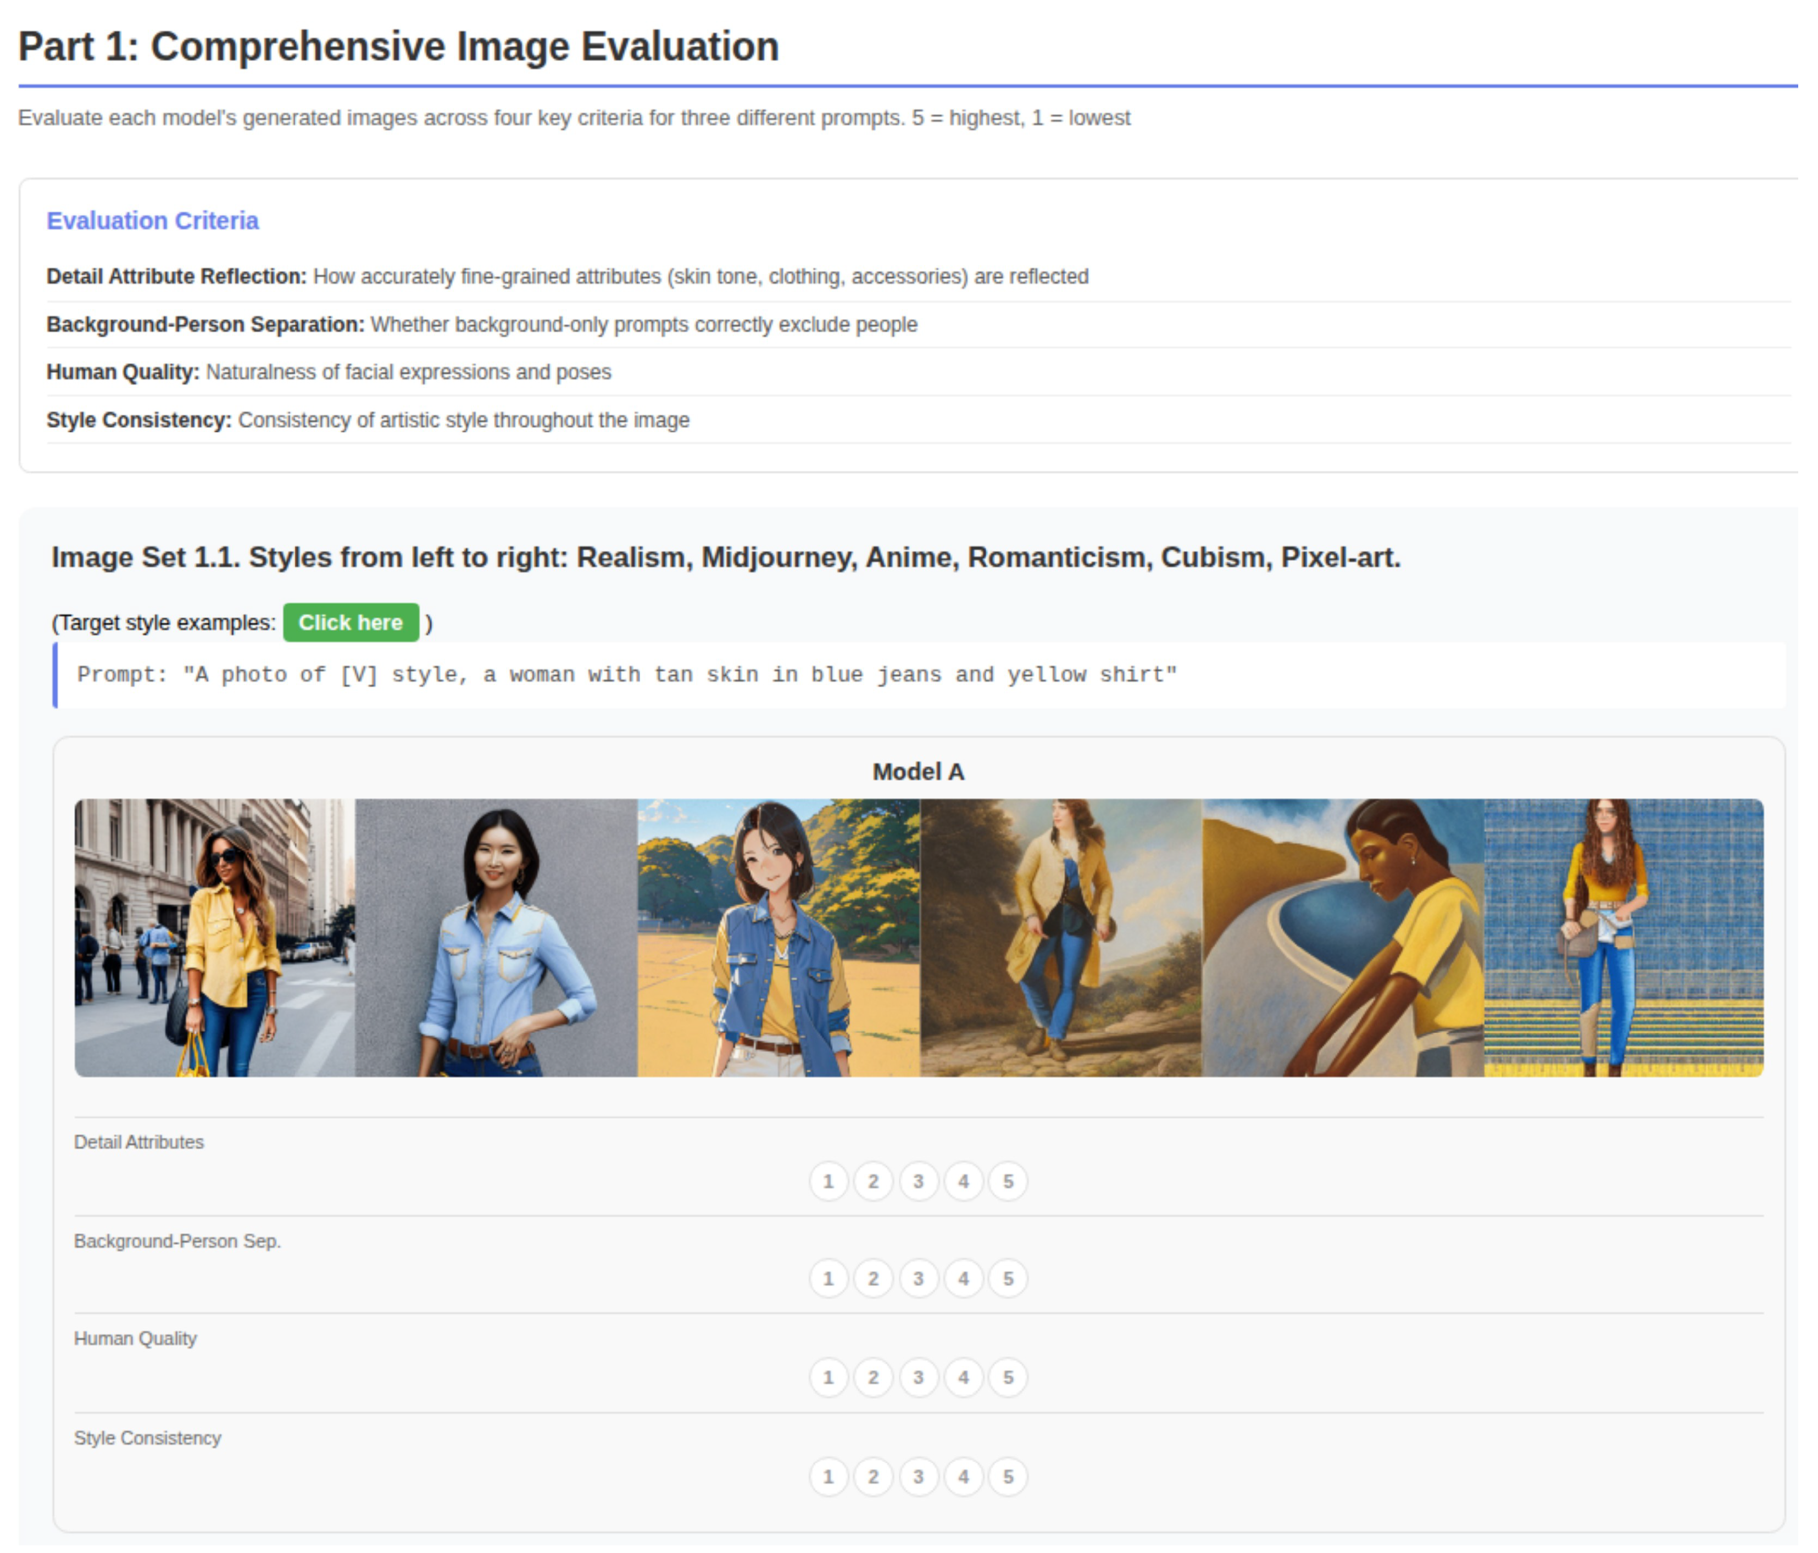Screen dimensions: 1818x1553
Task: Open the Cubism style yellow shirt image
Action: (x=1342, y=937)
